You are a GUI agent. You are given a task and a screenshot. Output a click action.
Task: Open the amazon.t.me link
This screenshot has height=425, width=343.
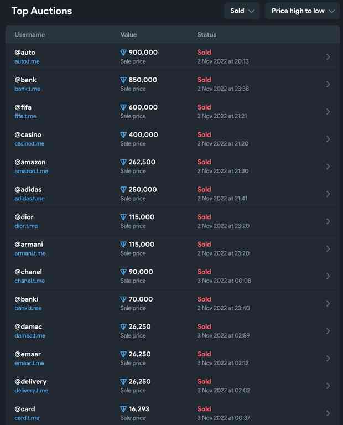[x=32, y=172]
